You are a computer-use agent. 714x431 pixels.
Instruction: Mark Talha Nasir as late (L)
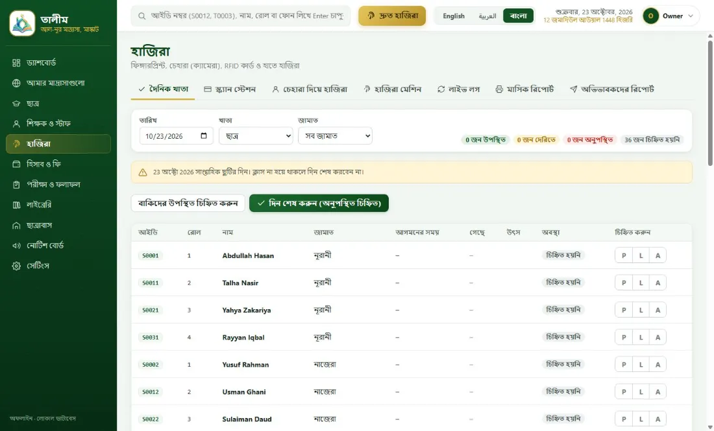641,283
